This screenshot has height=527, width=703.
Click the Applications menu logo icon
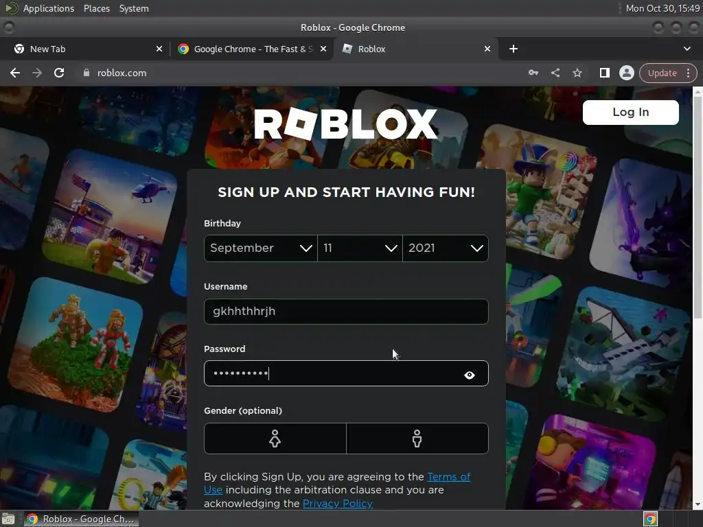pos(12,8)
